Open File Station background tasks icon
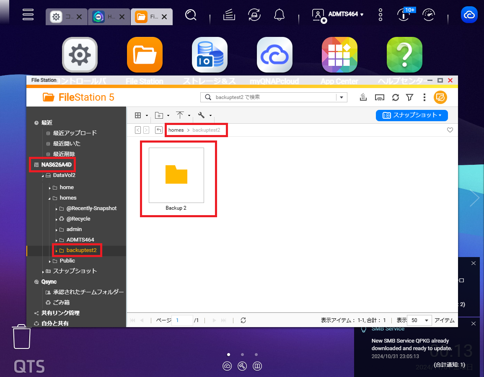This screenshot has height=377, width=484. [x=363, y=97]
